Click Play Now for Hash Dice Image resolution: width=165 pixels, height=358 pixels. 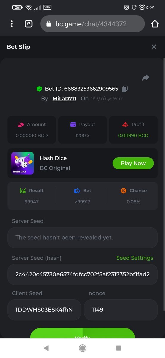click(x=133, y=163)
